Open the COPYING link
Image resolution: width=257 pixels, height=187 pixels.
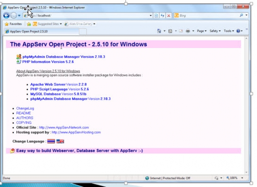coord(24,123)
